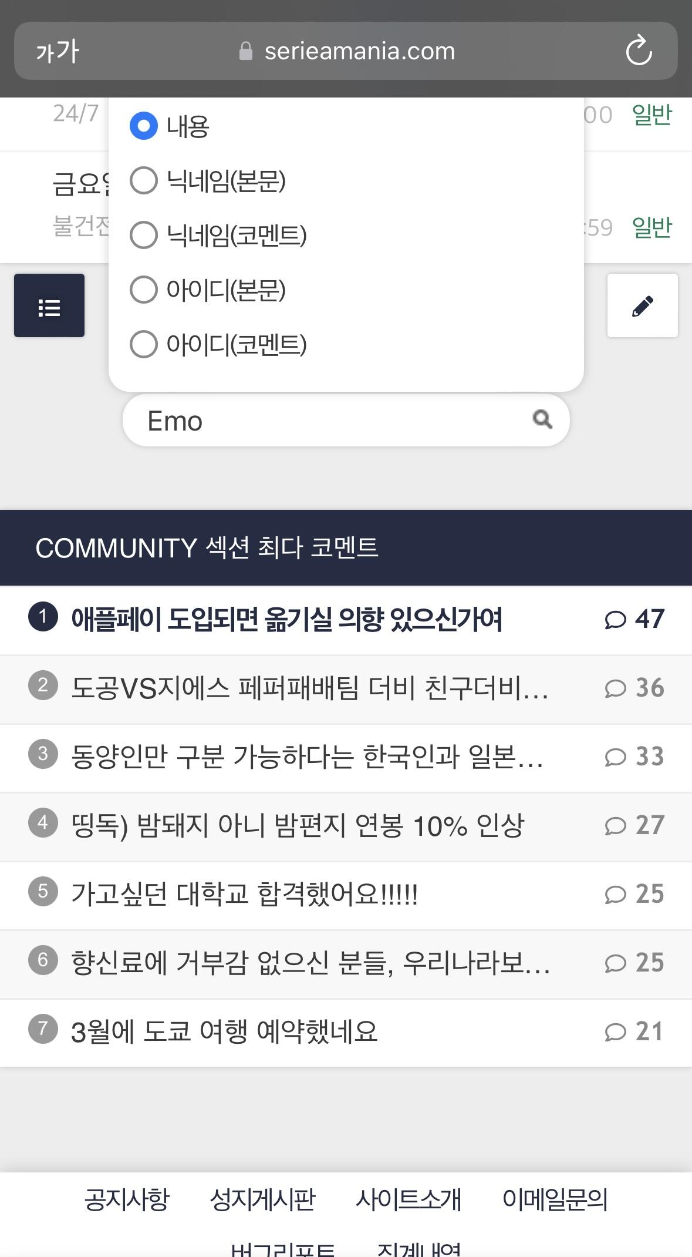692x1257 pixels.
Task: Tap the 가가 text size button
Action: [58, 52]
